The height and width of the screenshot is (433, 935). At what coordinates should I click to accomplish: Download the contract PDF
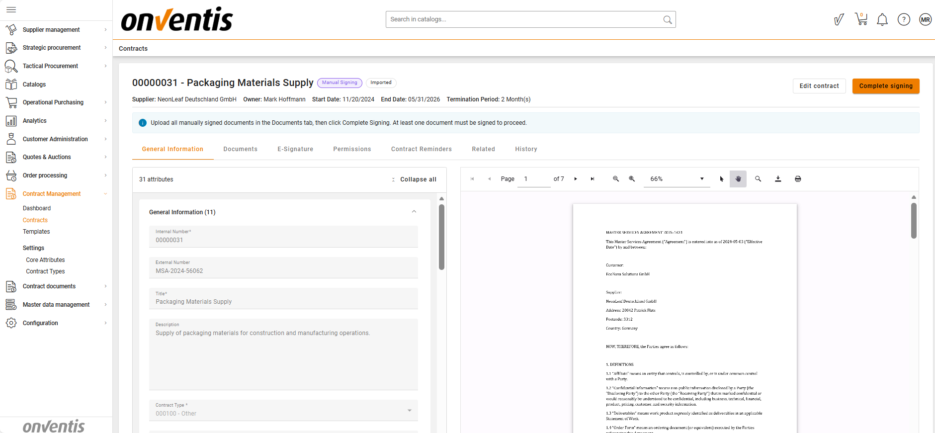pyautogui.click(x=778, y=179)
